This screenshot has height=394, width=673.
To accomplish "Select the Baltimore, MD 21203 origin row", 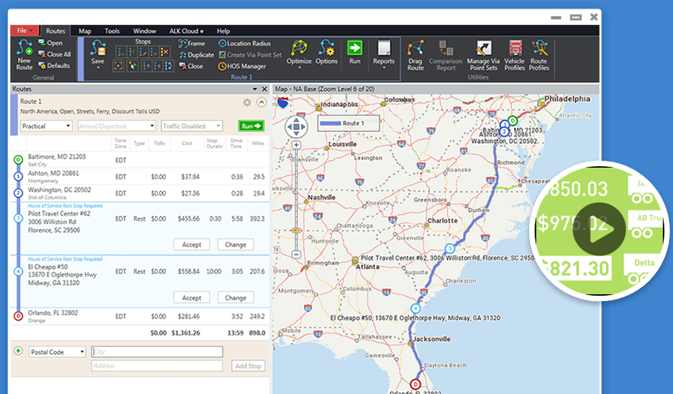I will [141, 160].
